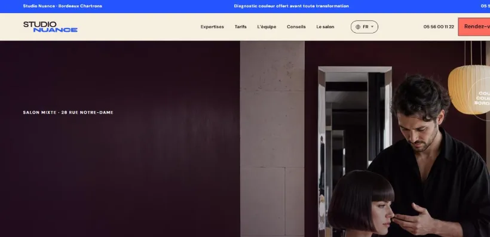Click the Studio Nuance logo

(50, 27)
